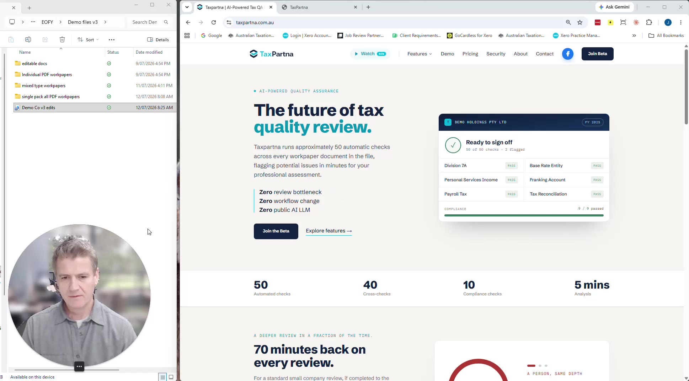Reload the Taxpartna page

click(214, 22)
